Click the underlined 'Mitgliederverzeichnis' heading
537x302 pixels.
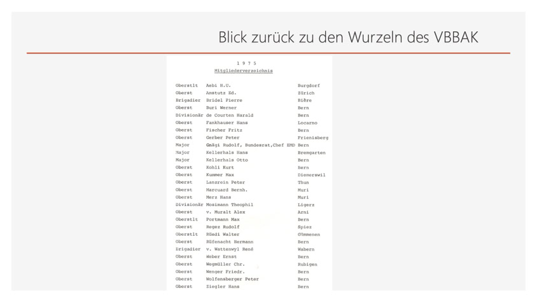click(x=244, y=71)
